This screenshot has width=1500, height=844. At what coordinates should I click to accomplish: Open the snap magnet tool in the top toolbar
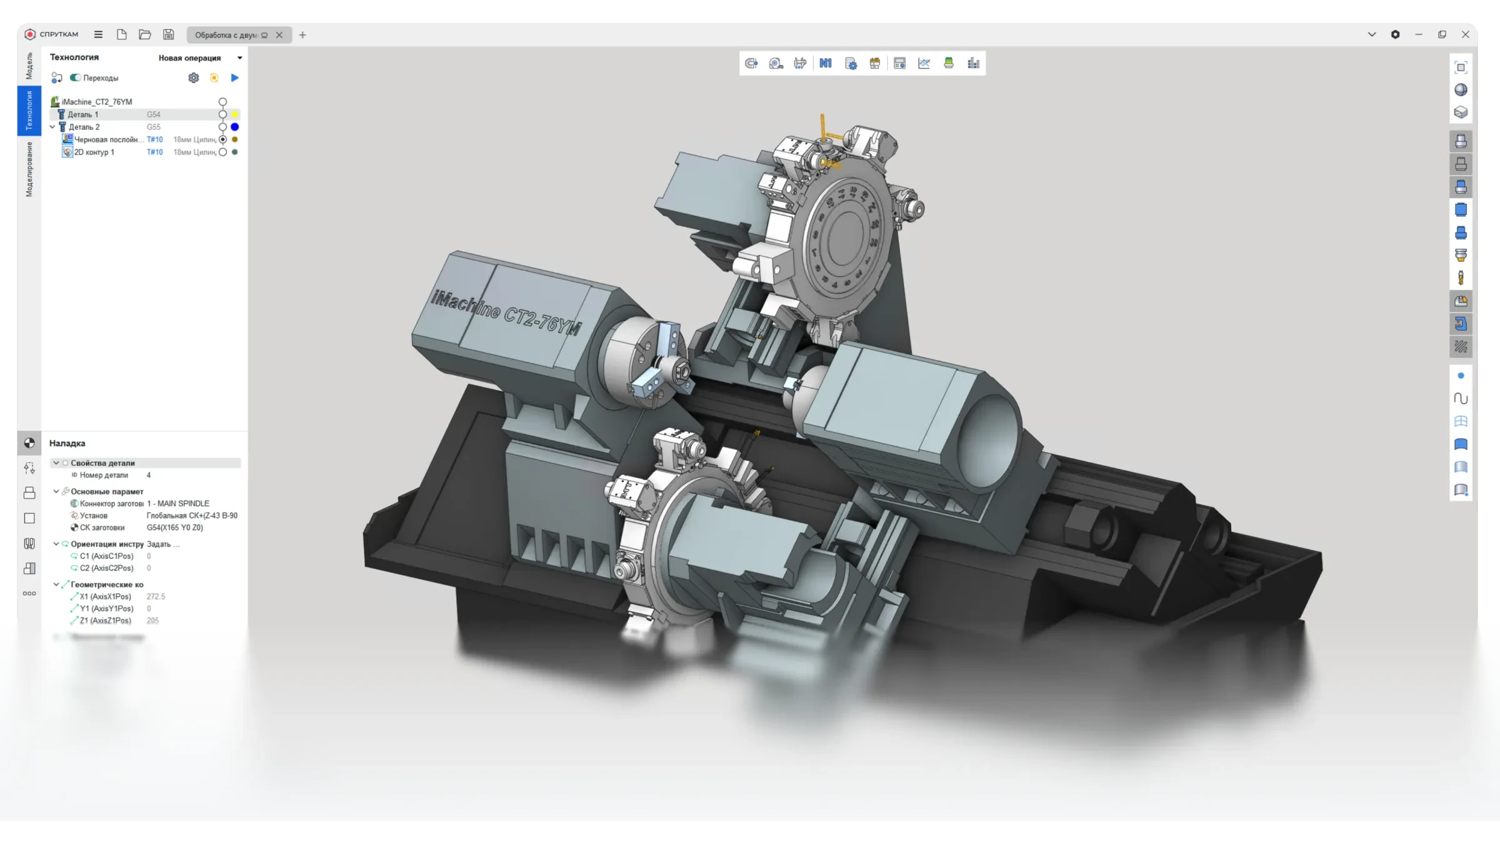[x=751, y=63]
